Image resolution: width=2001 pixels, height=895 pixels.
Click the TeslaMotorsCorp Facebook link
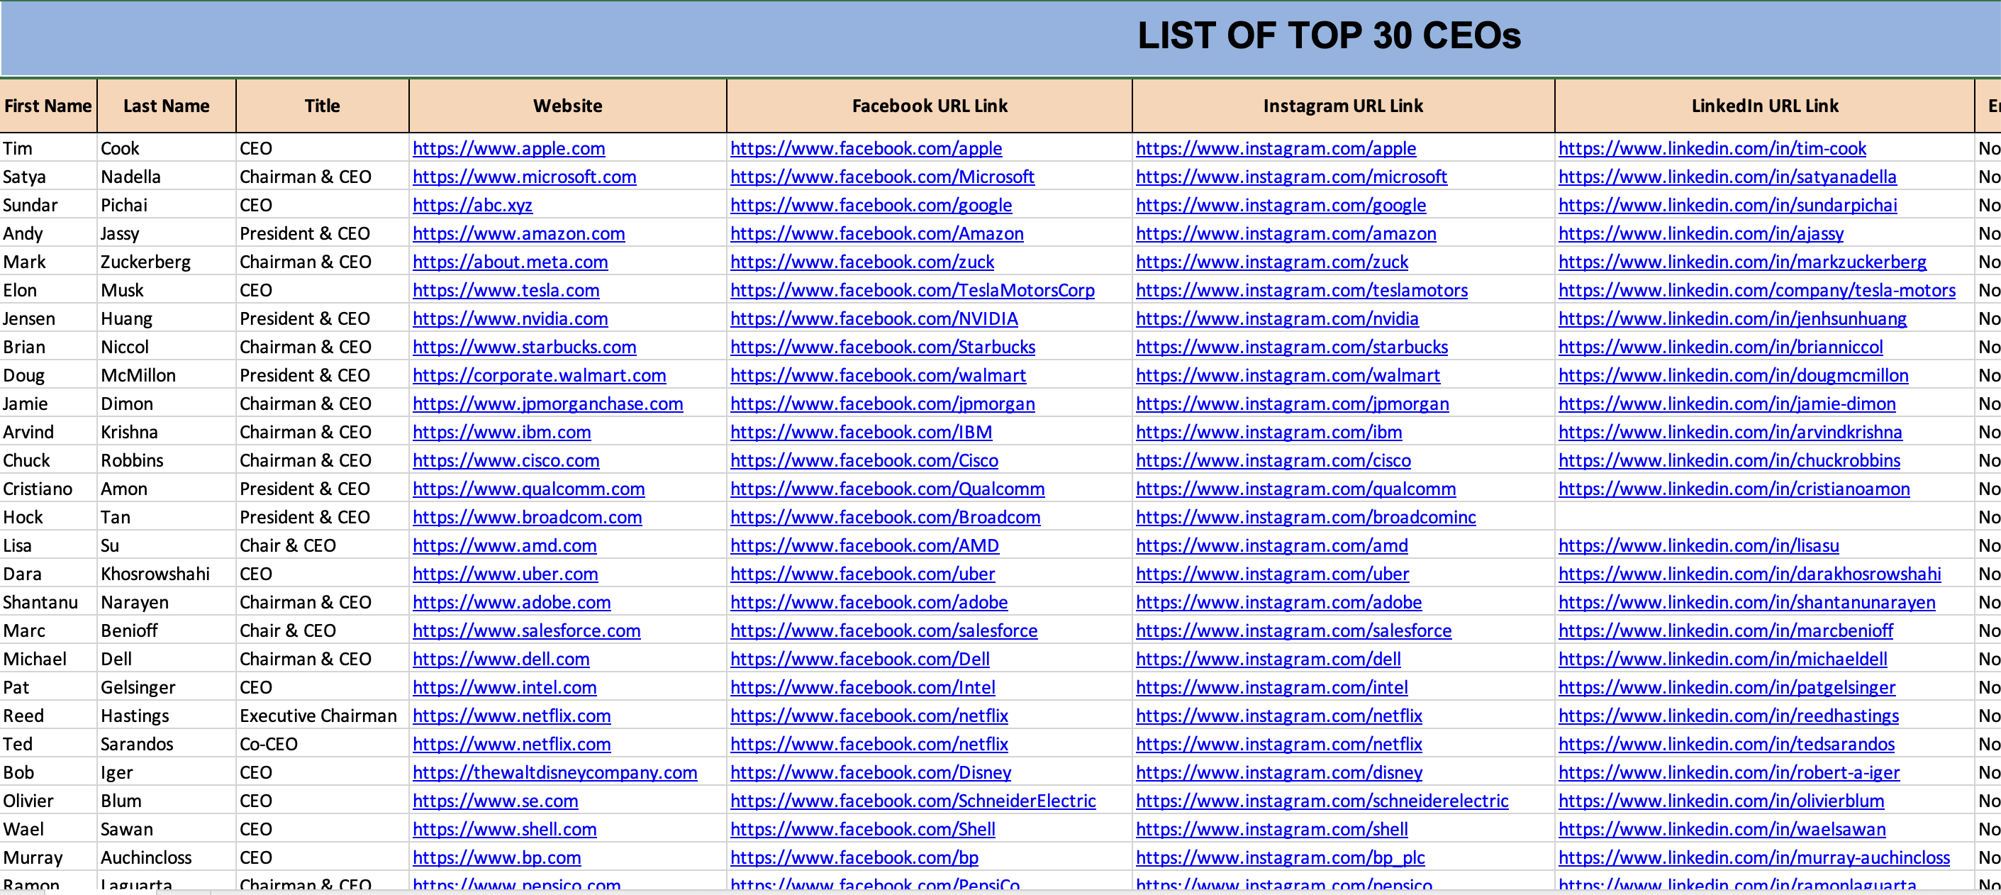(x=912, y=291)
